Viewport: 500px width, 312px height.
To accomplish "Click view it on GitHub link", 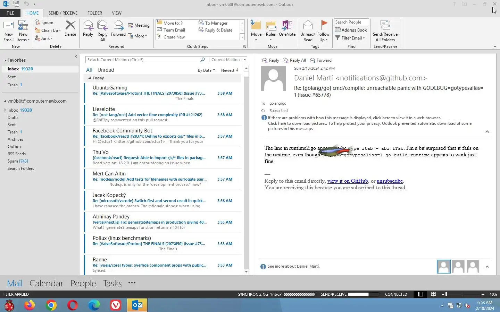I will (348, 181).
